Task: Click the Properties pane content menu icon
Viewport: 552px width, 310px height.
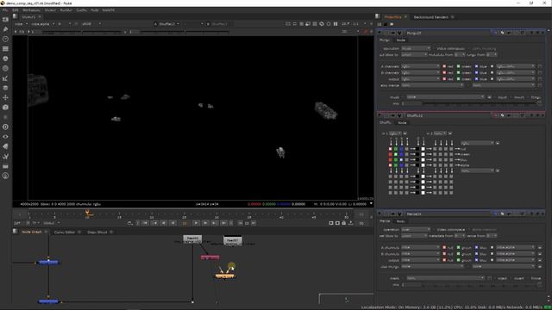Action: pos(378,16)
